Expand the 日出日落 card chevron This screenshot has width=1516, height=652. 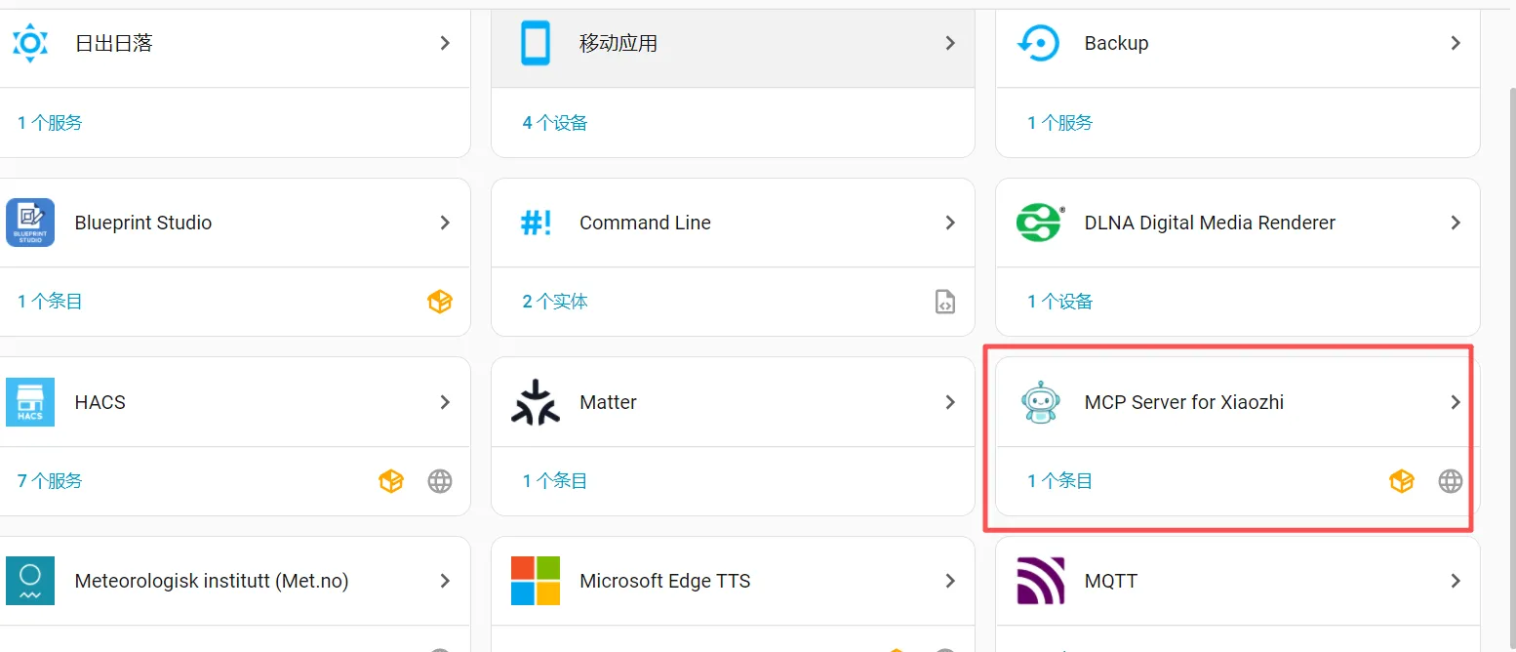pyautogui.click(x=445, y=43)
